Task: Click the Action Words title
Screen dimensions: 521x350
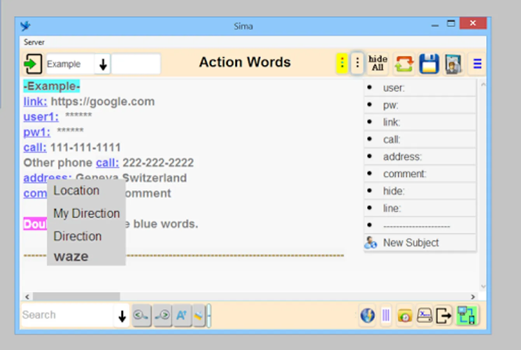Action: point(245,62)
